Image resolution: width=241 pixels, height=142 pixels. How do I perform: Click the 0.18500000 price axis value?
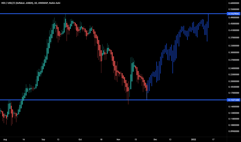click(234, 87)
